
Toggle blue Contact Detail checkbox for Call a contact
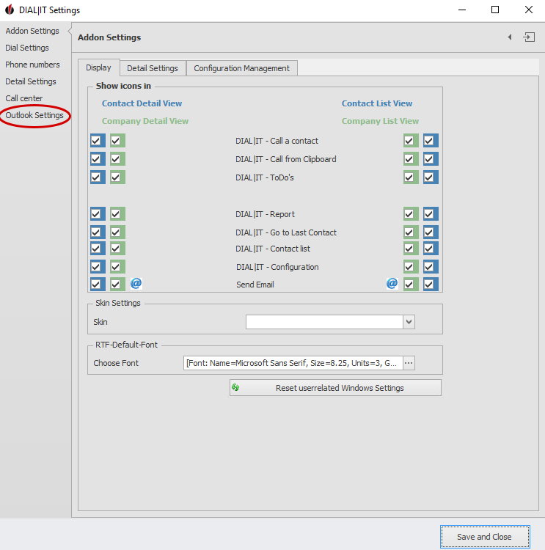[98, 141]
